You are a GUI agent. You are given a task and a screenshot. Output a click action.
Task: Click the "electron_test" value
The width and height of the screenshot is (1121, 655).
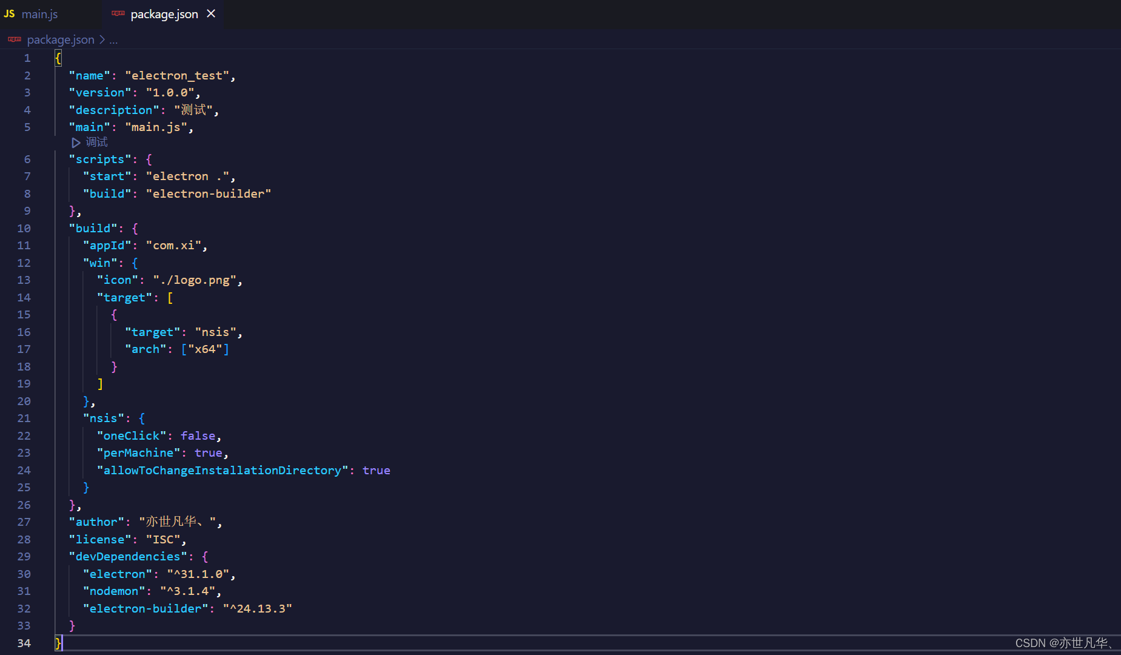[x=177, y=76]
